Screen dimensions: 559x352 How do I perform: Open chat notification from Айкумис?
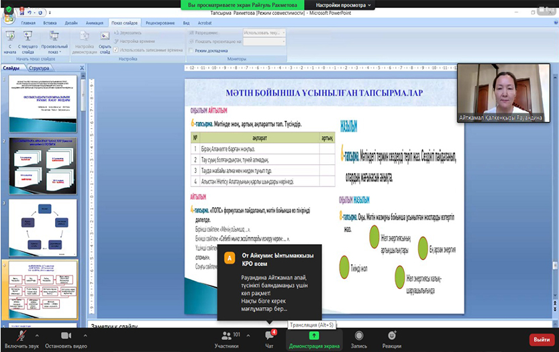270,281
